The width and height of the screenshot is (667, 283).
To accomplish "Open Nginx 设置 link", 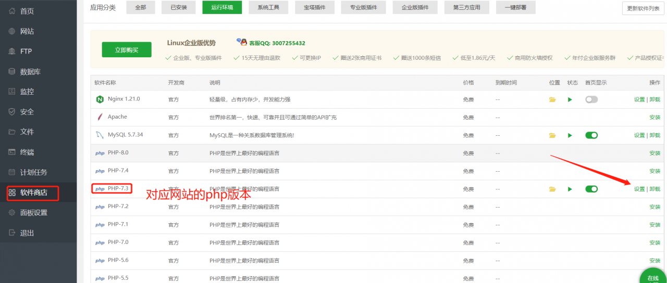I will pos(639,99).
